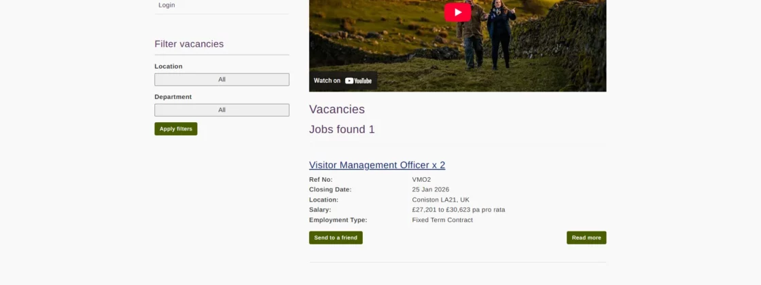Click the Coniston LA21, UK location value

[441, 199]
